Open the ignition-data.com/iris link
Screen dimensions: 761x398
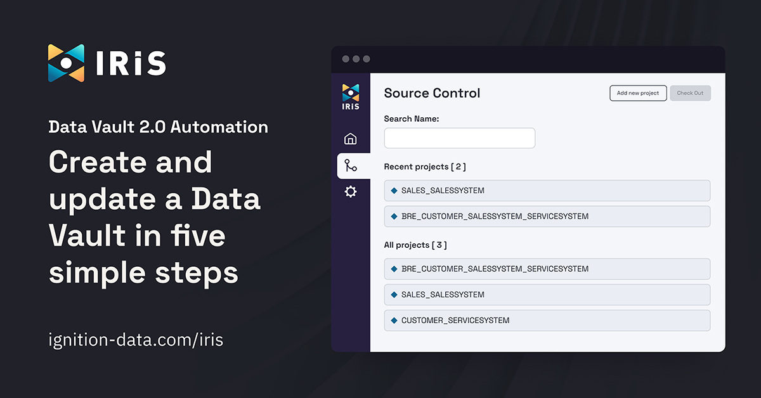click(136, 340)
